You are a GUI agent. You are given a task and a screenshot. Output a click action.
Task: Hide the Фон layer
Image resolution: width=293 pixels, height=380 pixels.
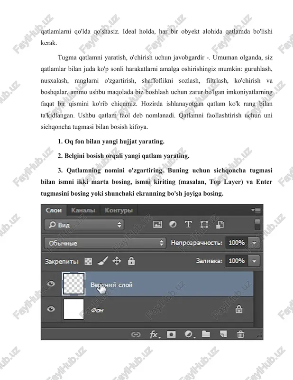[51, 309]
